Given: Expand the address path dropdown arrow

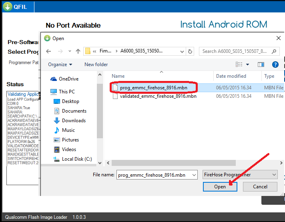Looking at the screenshot, I should point(182,52).
